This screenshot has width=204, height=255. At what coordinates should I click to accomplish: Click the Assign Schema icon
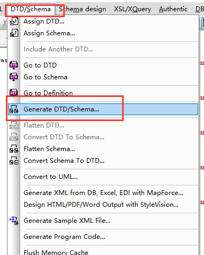tap(14, 33)
